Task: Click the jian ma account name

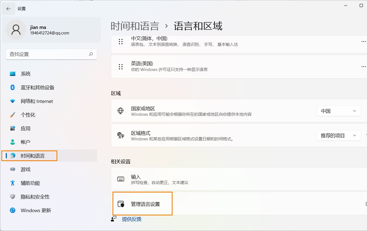Action: 38,27
